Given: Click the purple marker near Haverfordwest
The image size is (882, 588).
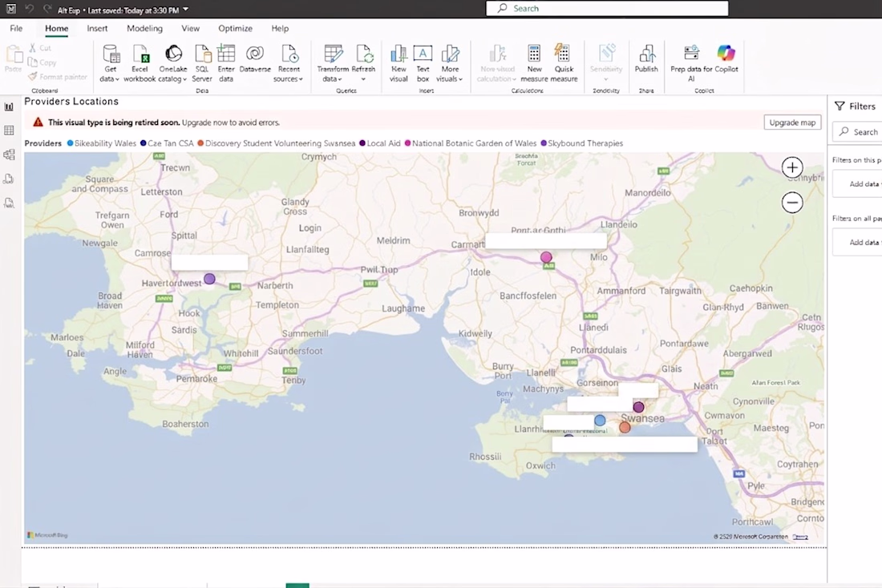Looking at the screenshot, I should click(209, 279).
